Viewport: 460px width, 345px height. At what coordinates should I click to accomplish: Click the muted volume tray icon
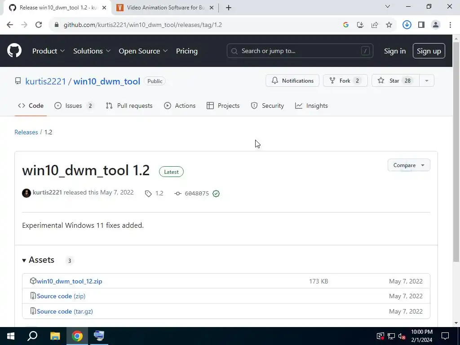[x=402, y=336]
